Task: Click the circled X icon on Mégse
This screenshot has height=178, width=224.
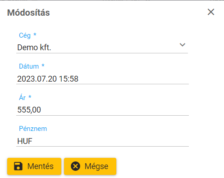Action: (75, 166)
